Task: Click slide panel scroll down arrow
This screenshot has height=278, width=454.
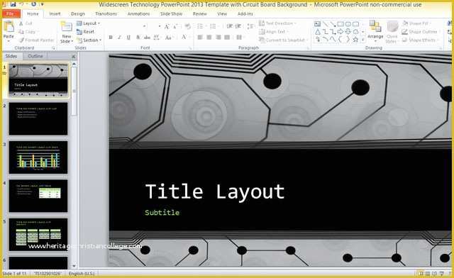Action: pos(74,266)
